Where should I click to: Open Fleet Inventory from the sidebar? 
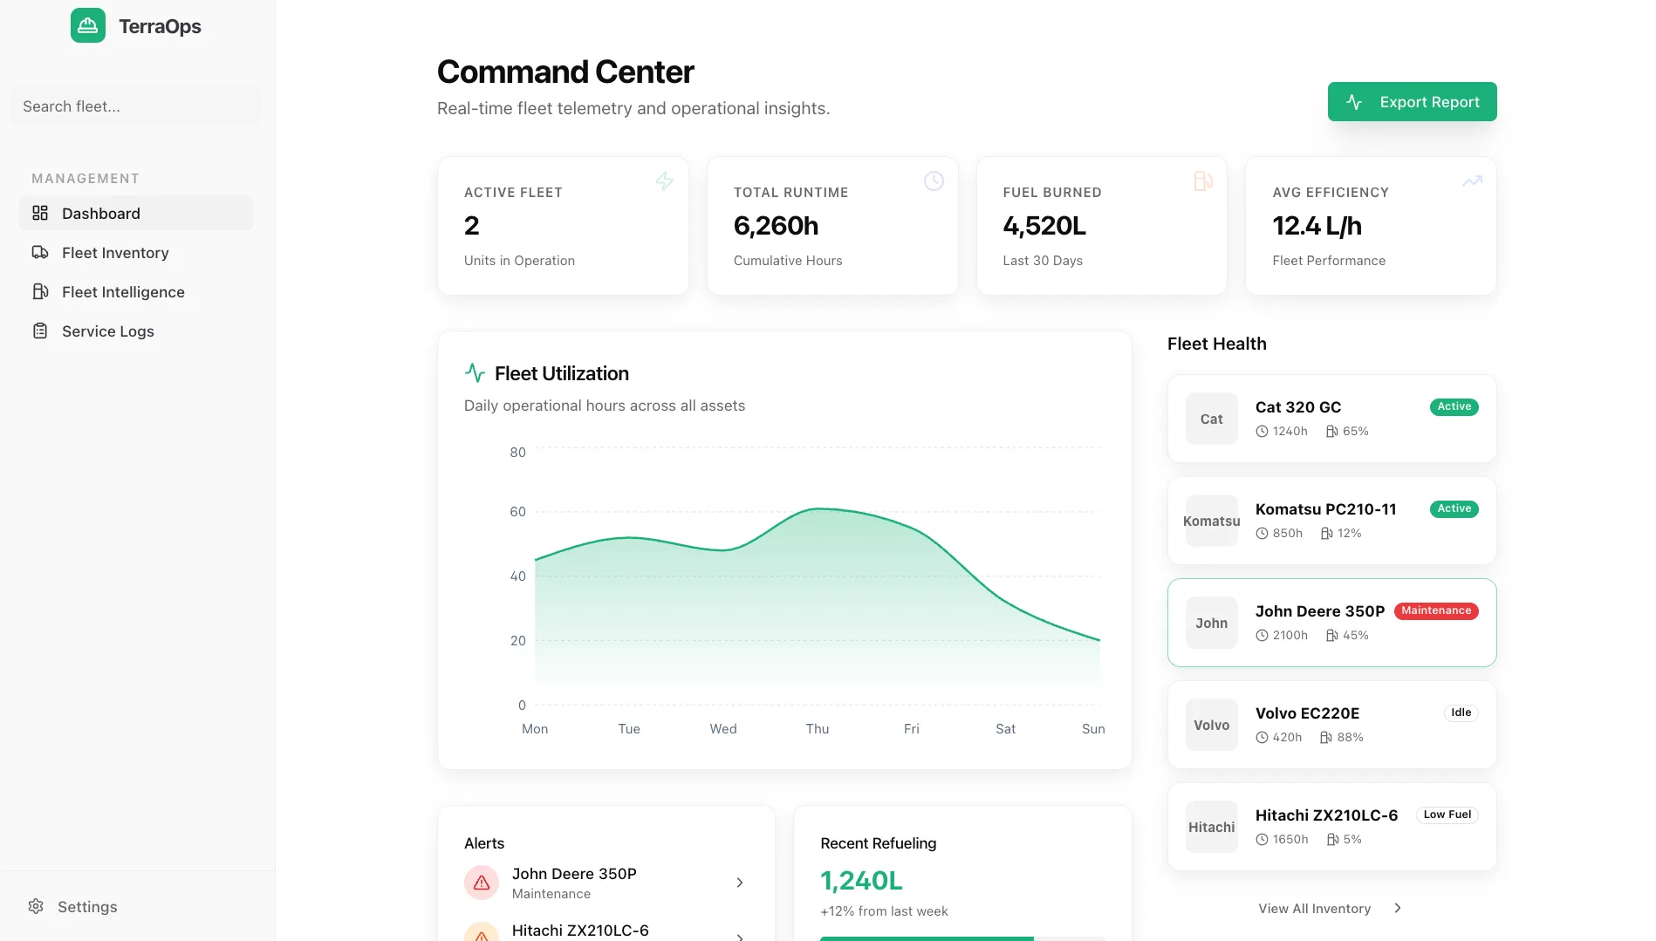tap(115, 253)
